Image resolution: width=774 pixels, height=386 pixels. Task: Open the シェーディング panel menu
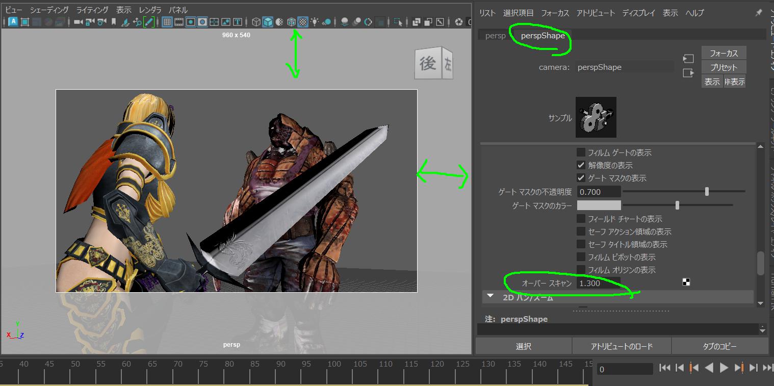pos(49,10)
